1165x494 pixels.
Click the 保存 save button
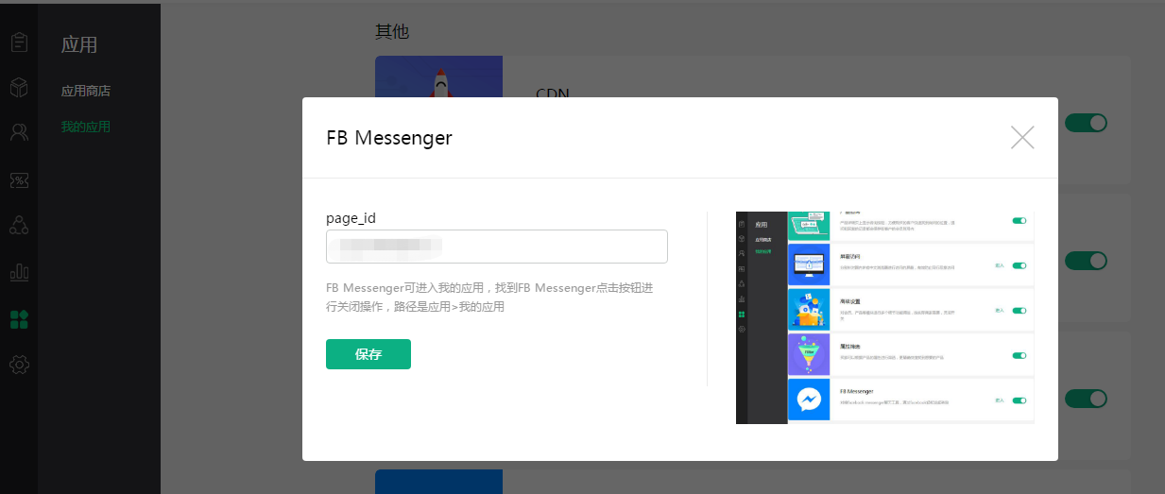(368, 354)
